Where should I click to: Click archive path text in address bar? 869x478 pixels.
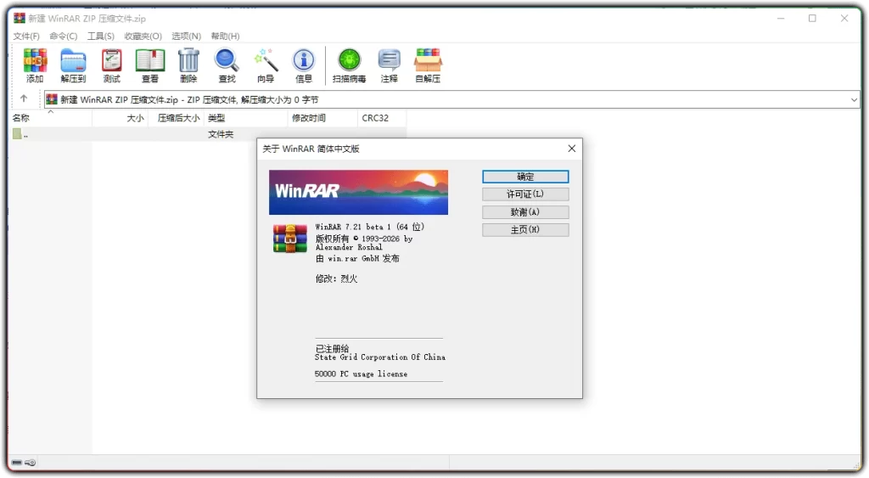(x=189, y=100)
